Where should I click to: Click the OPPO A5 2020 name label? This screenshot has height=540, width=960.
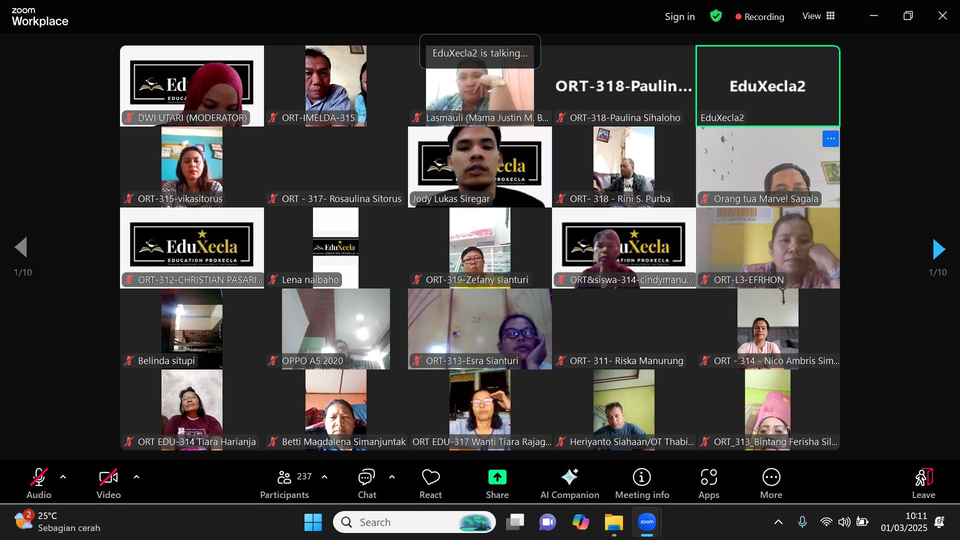click(312, 361)
